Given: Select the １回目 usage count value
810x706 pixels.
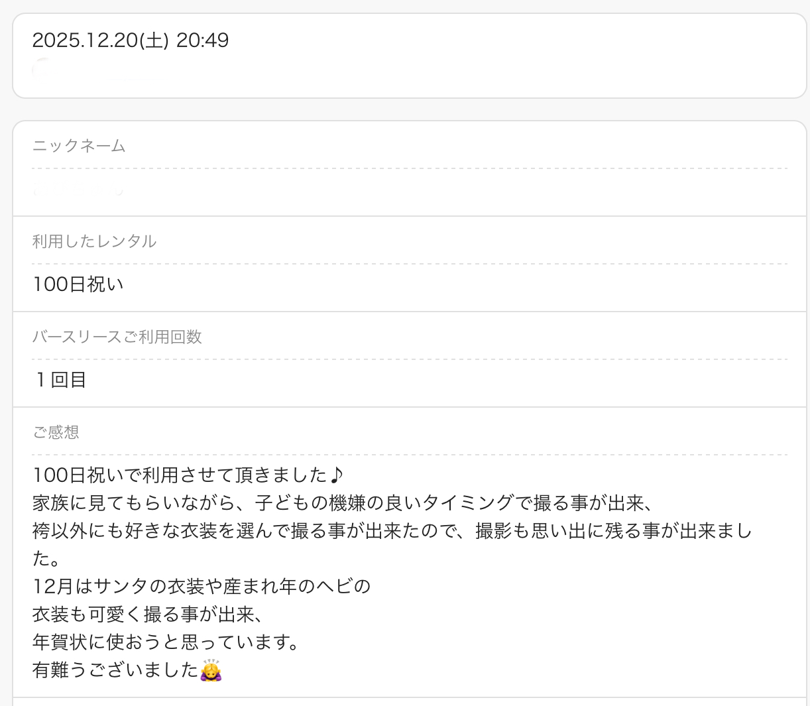Looking at the screenshot, I should [x=60, y=380].
